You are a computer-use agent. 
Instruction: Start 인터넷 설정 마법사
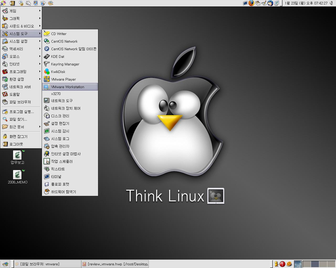coord(70,154)
